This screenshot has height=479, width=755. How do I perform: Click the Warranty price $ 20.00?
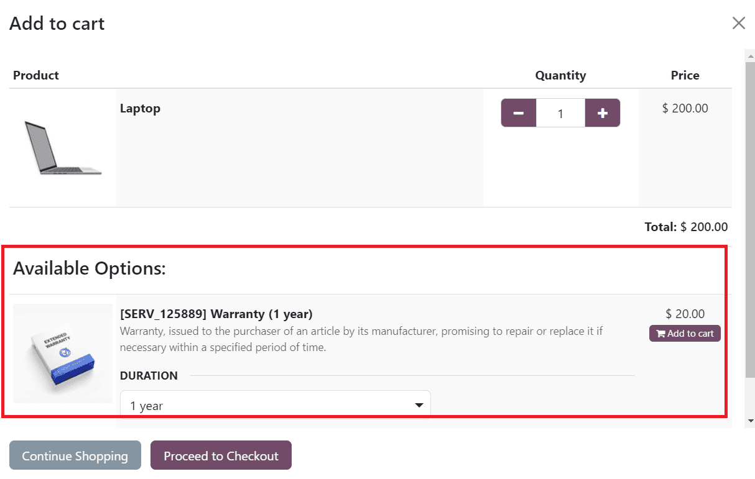coord(685,314)
